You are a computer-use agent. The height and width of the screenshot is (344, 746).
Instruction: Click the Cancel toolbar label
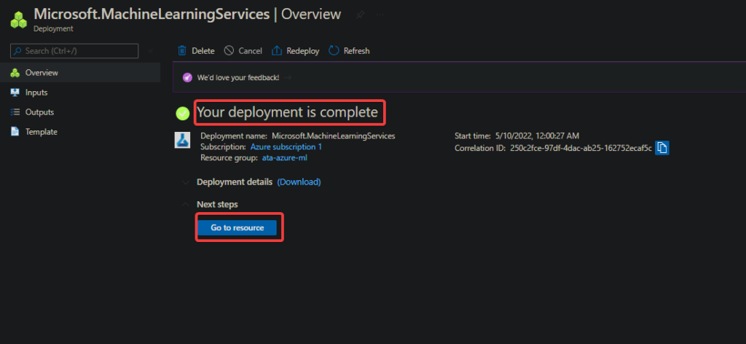(251, 51)
